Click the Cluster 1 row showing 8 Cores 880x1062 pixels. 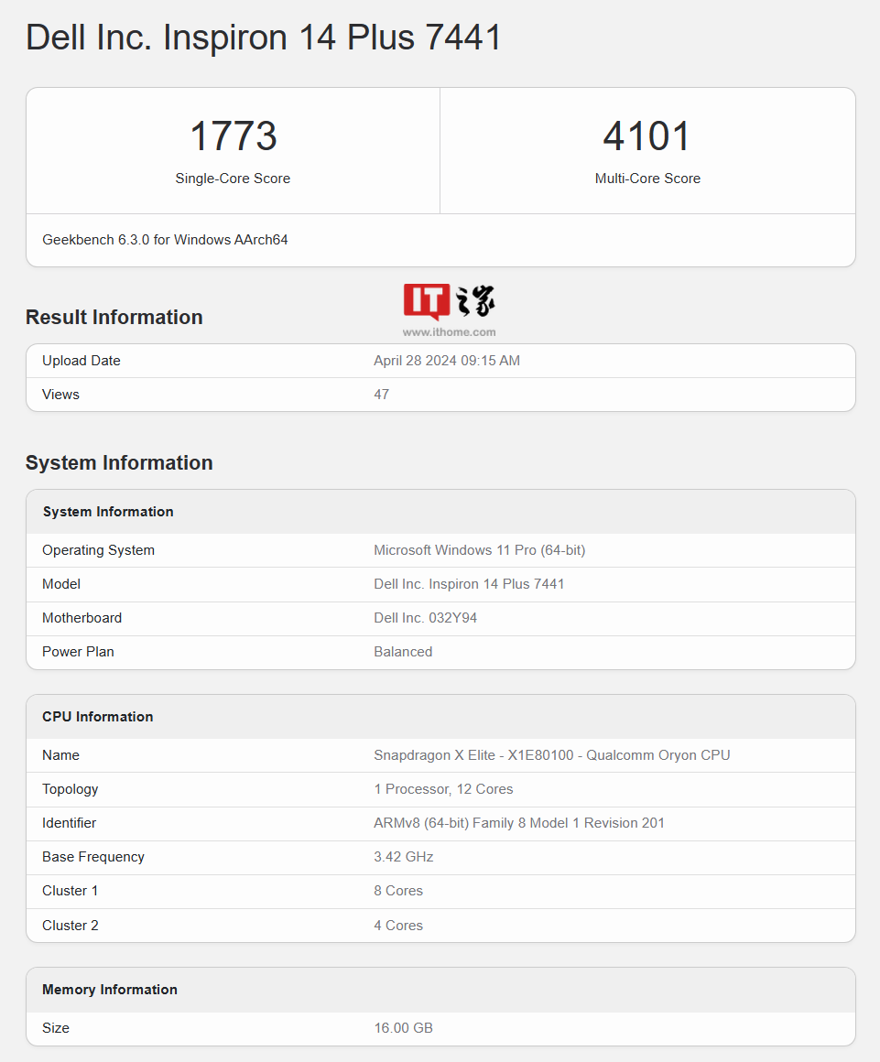click(x=441, y=890)
